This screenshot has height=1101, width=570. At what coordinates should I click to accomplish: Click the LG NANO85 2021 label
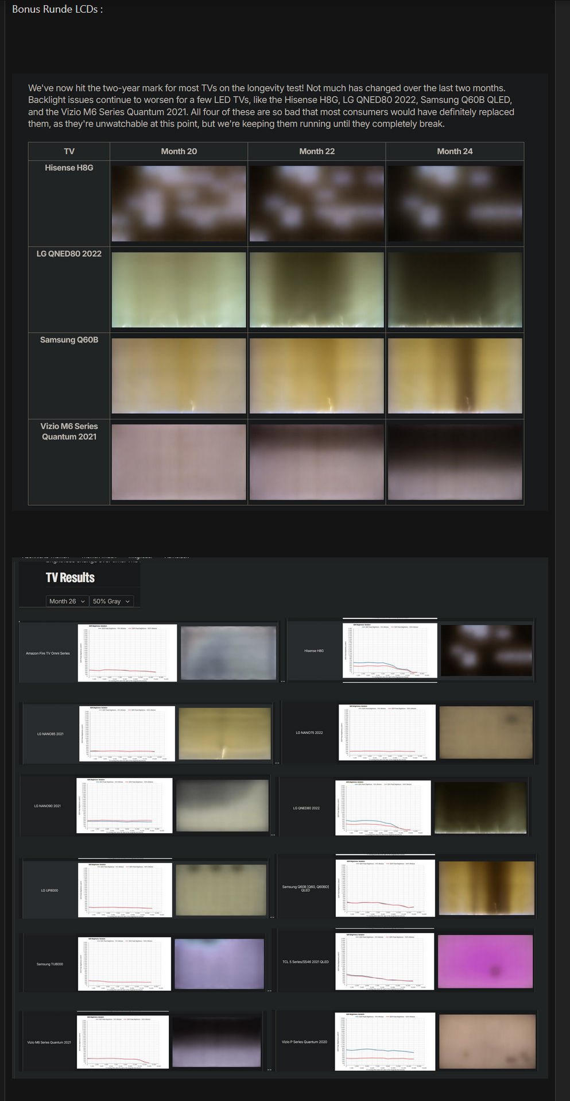coord(51,734)
